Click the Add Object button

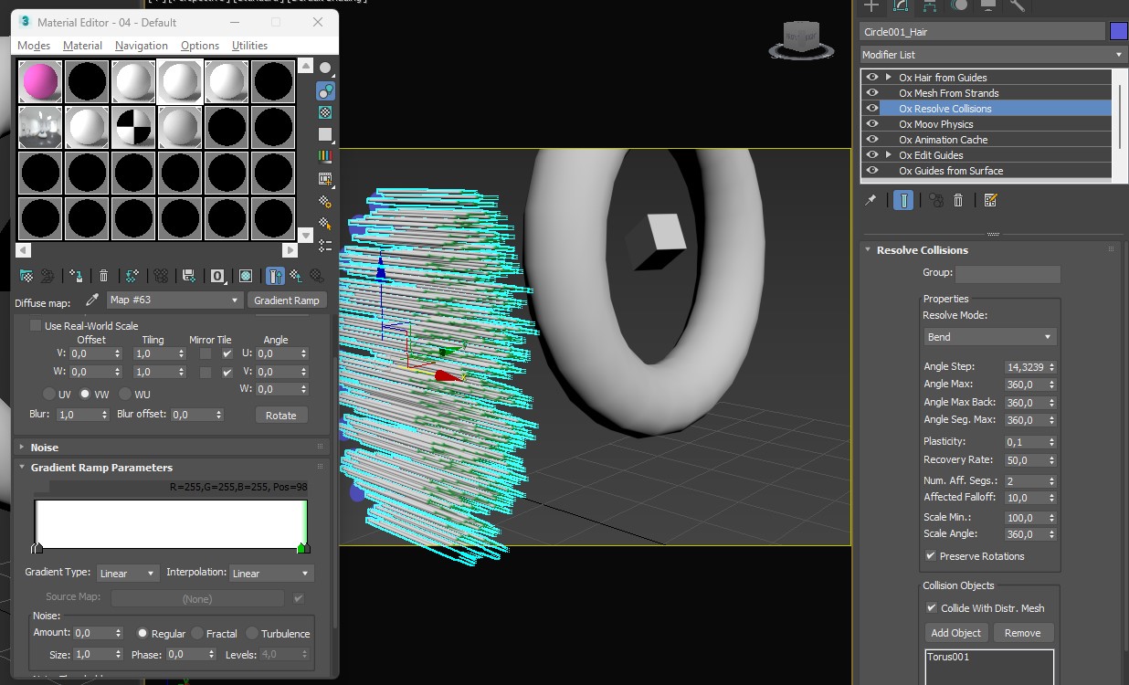click(955, 633)
